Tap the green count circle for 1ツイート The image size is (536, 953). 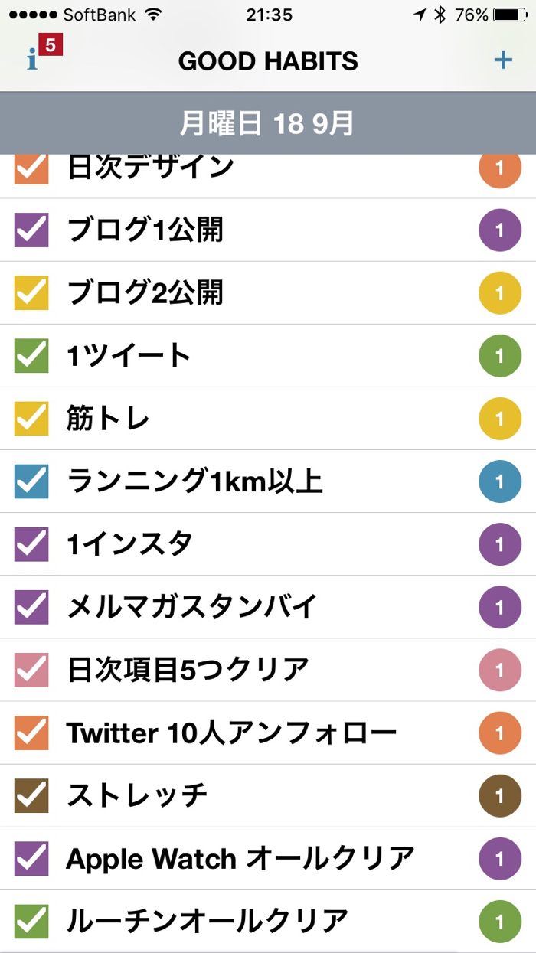coord(499,356)
